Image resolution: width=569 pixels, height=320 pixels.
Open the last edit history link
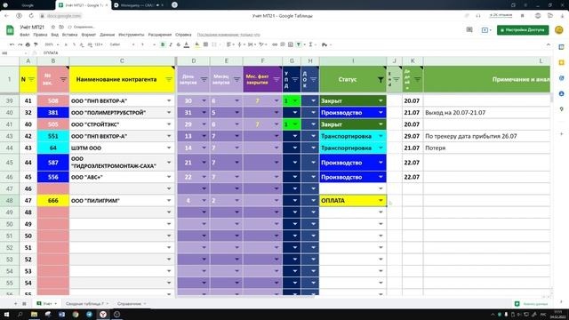coord(228,35)
